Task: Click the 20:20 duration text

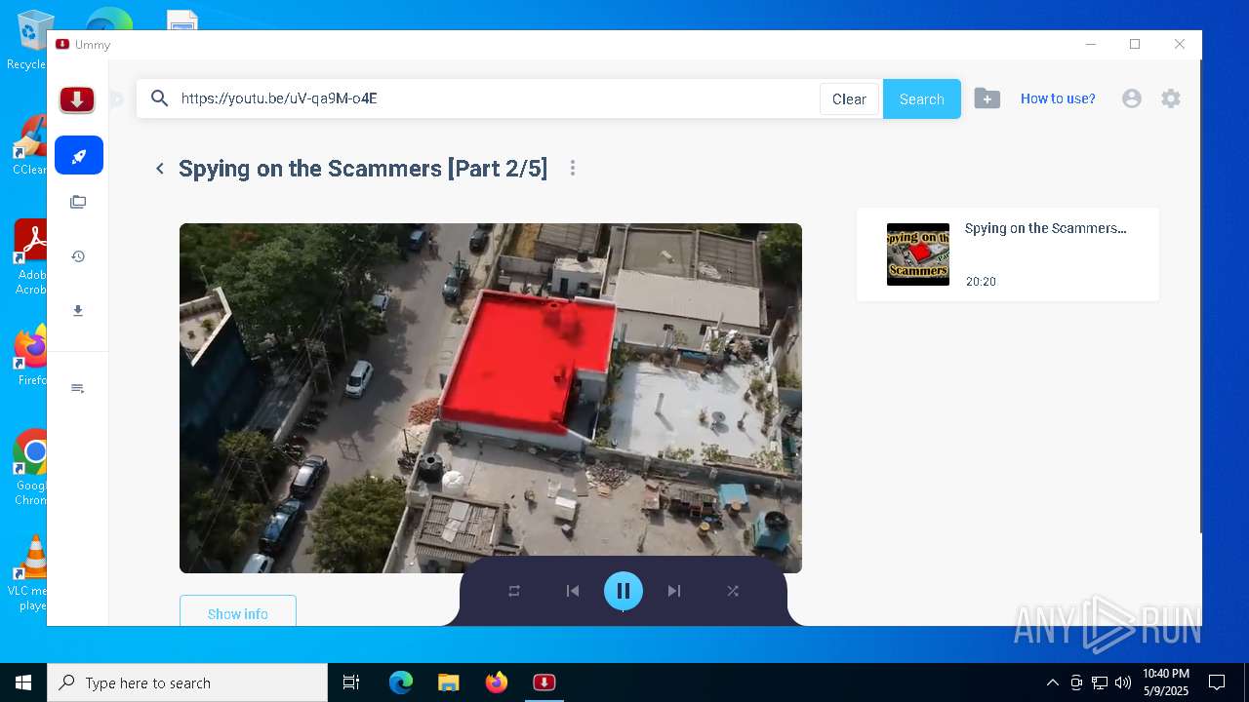Action: (x=981, y=282)
